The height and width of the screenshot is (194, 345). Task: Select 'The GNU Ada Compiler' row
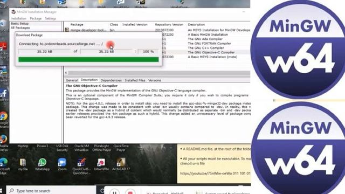(x=205, y=39)
